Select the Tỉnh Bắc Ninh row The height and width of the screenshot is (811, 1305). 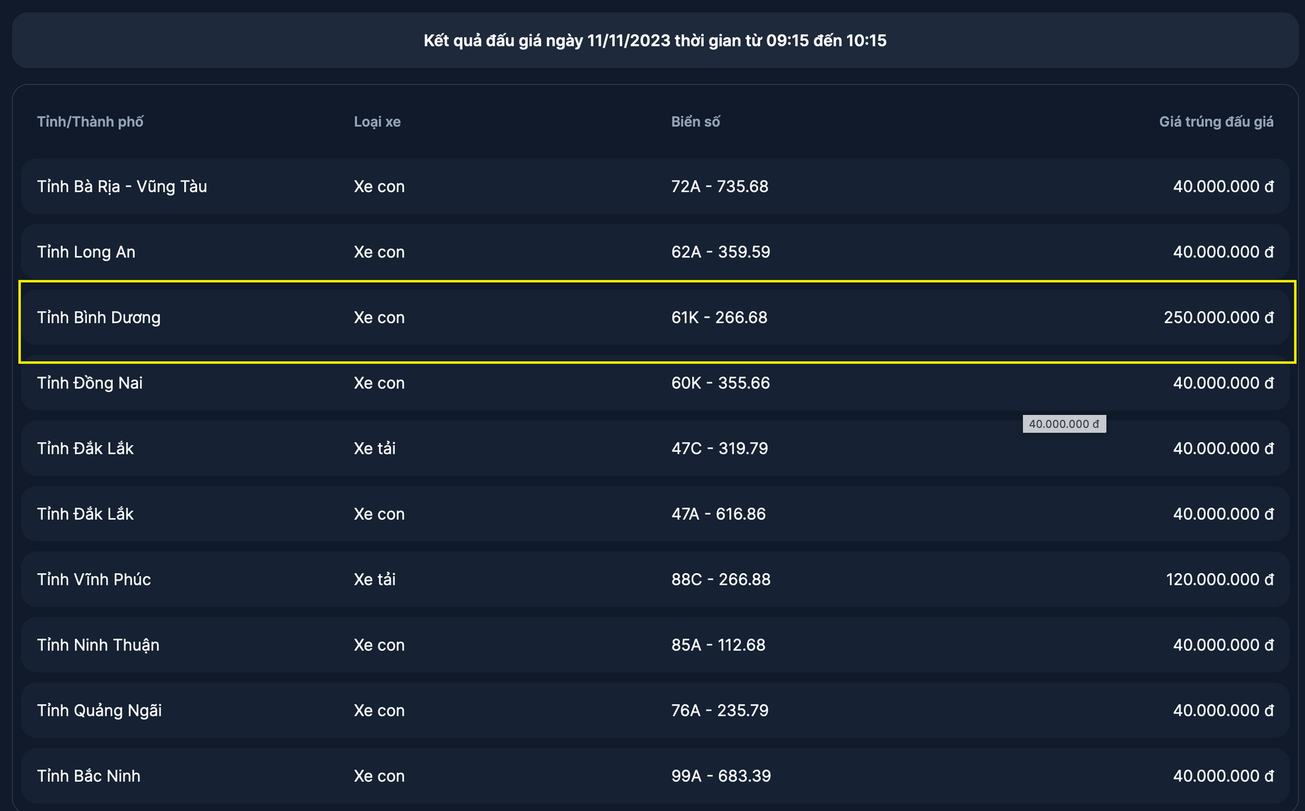click(655, 776)
